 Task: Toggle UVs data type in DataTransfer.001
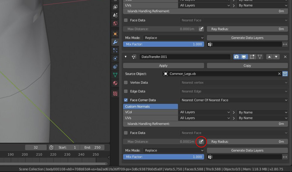(150, 118)
